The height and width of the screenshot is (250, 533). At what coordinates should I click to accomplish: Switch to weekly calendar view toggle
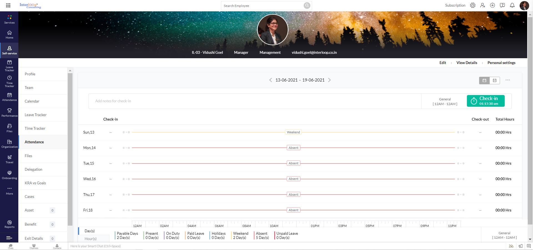[x=484, y=80]
